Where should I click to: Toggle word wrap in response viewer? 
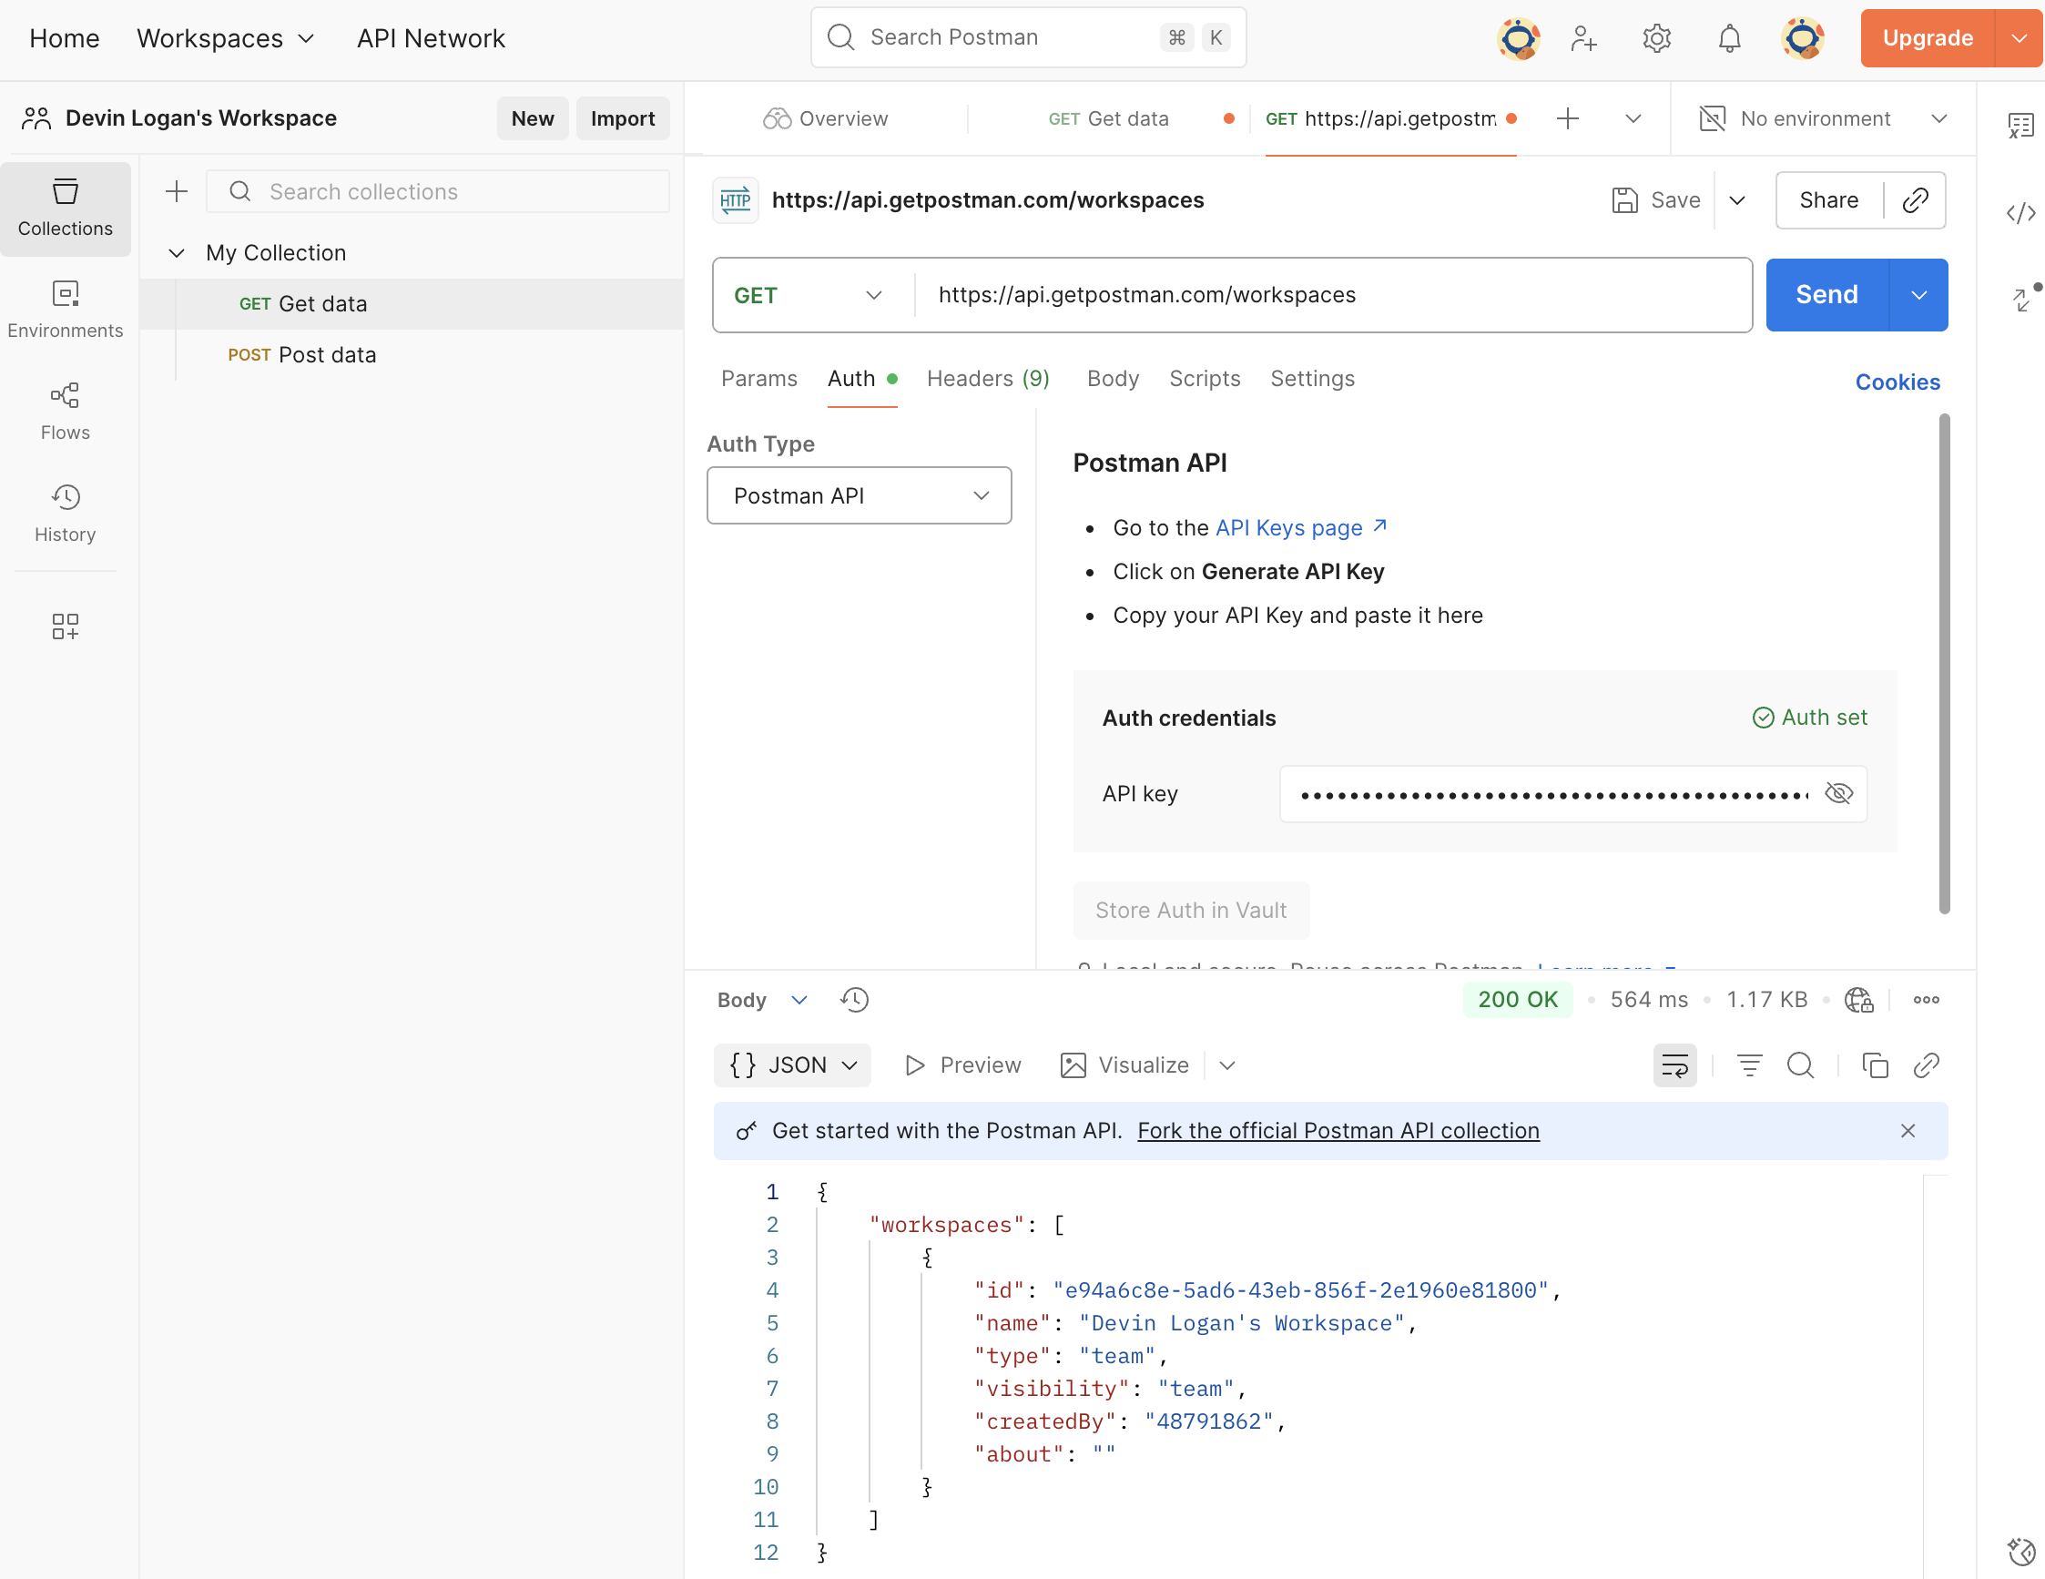point(1674,1065)
